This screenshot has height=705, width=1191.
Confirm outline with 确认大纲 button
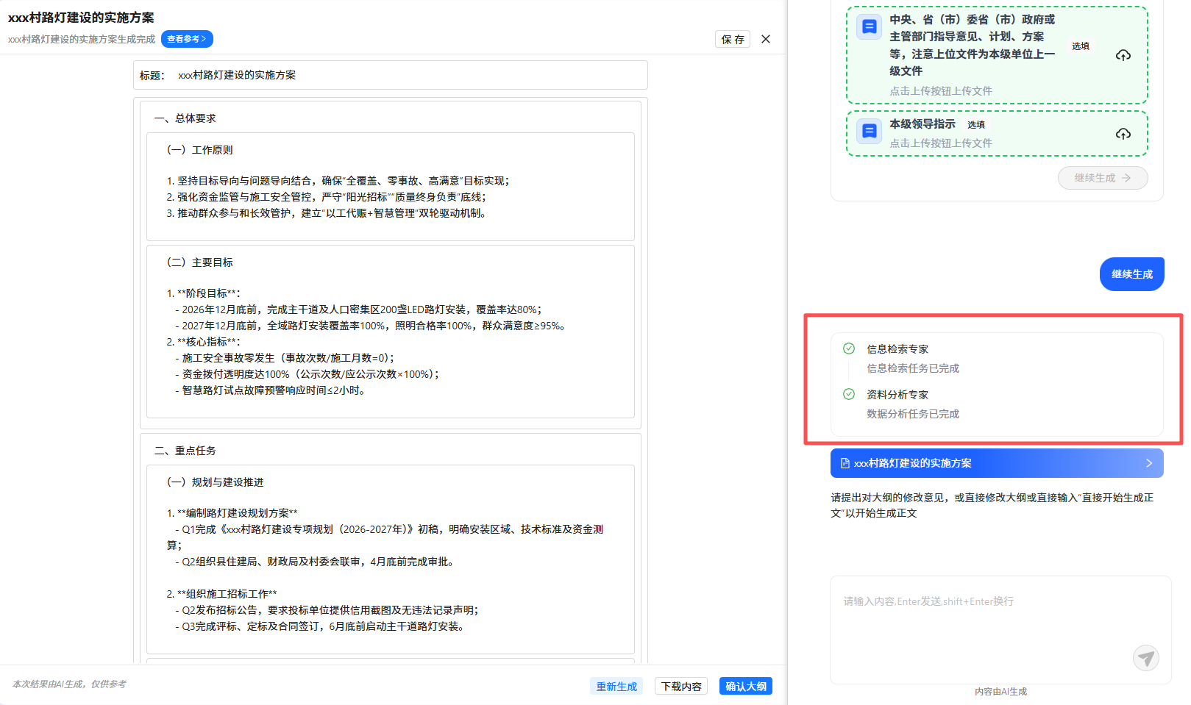click(x=745, y=686)
